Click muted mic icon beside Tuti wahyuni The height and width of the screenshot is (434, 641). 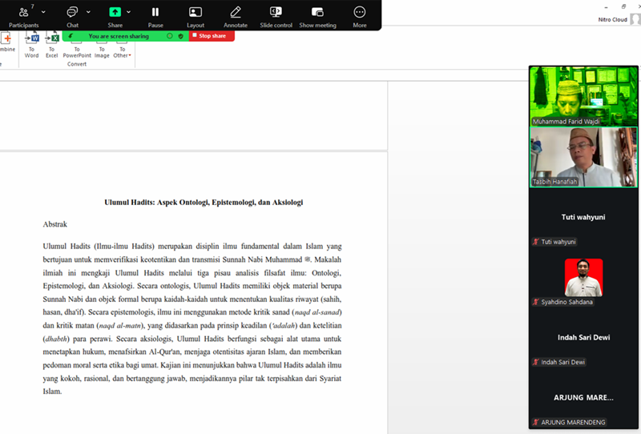tap(535, 242)
